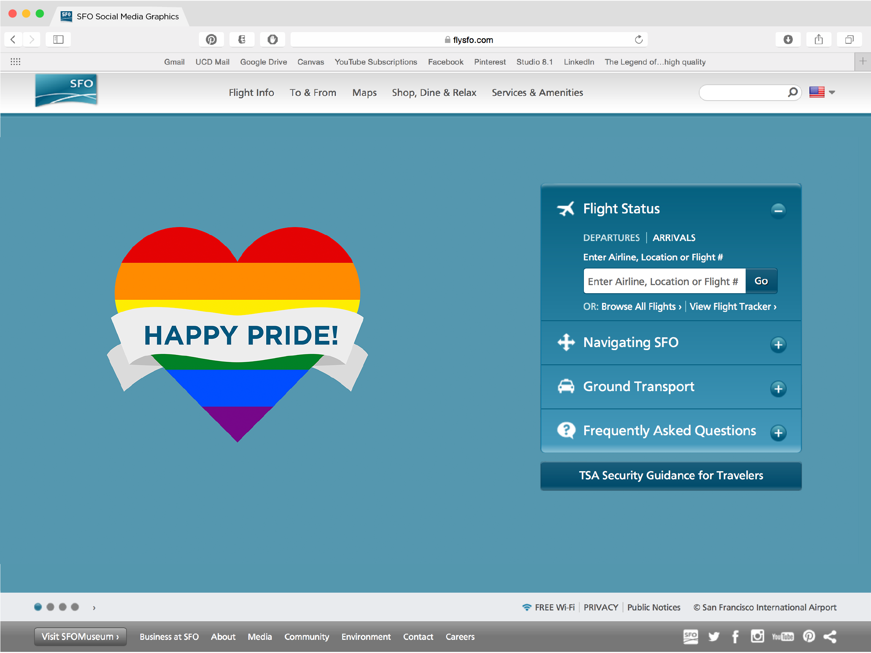Click the Pinterest icon in the browser toolbar
This screenshot has width=871, height=653.
[x=211, y=39]
